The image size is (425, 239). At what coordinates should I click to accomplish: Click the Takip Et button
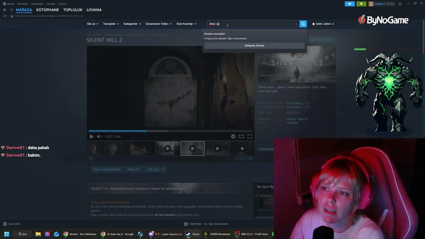tap(133, 169)
